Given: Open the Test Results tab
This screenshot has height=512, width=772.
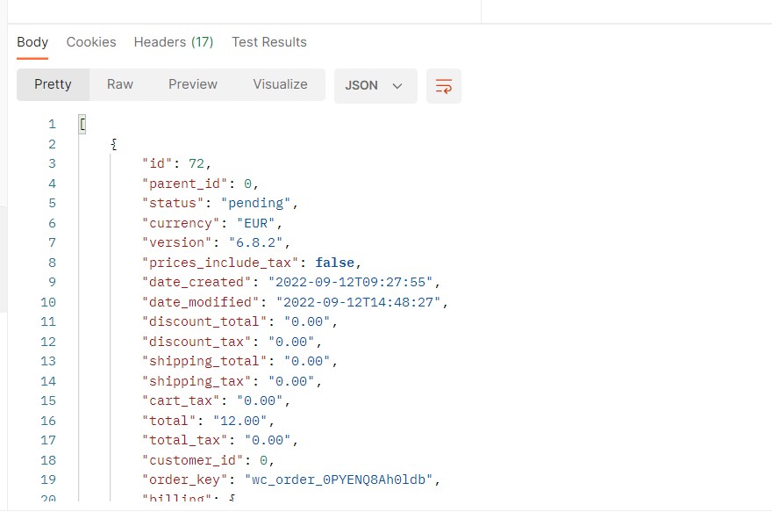Looking at the screenshot, I should click(x=269, y=42).
